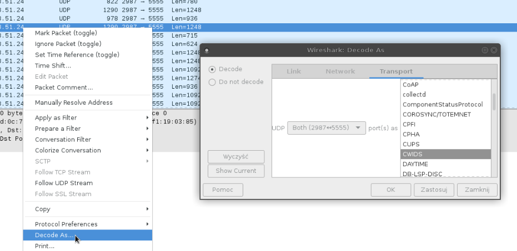The image size is (517, 251).
Task: Open help with the Pomoc button
Action: (223, 190)
